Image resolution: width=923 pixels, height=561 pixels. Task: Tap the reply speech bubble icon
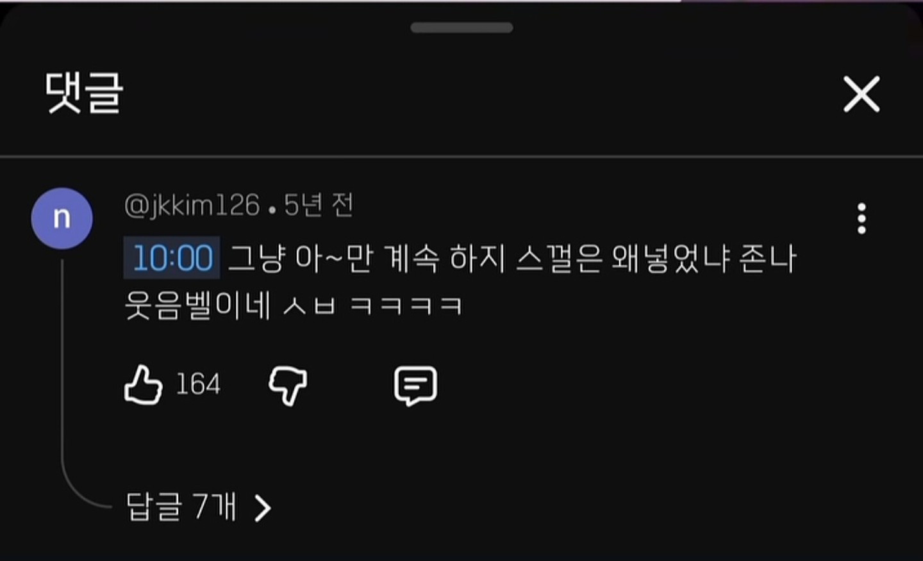(415, 386)
